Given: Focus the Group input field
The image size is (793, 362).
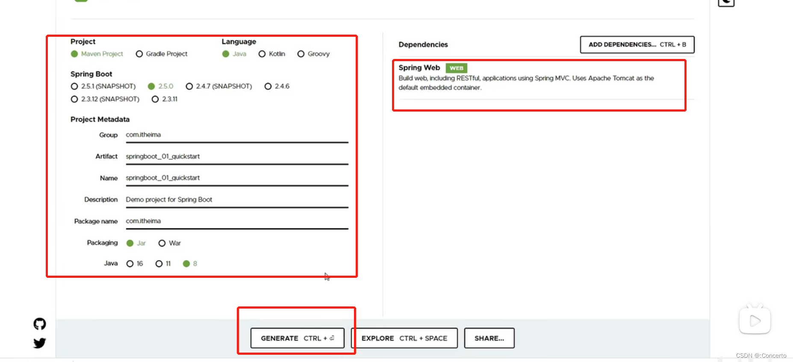Looking at the screenshot, I should coord(237,135).
